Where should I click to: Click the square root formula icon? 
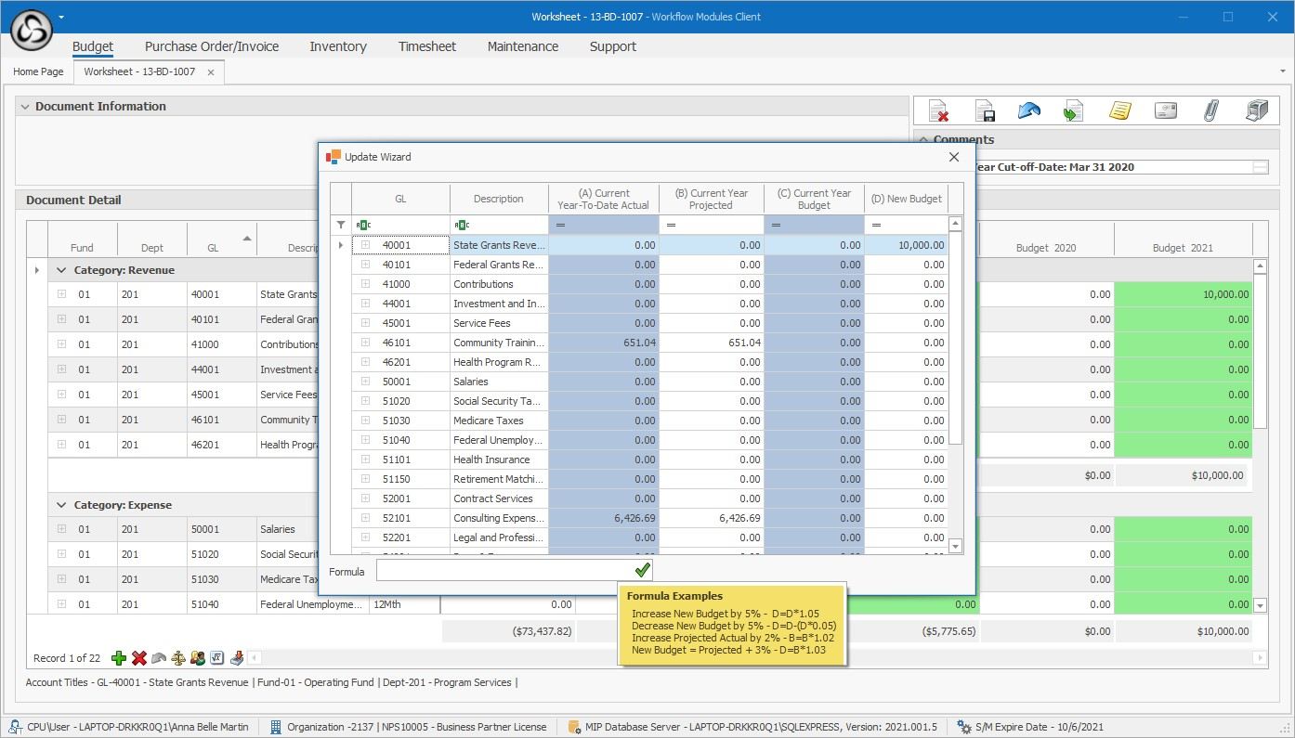pos(217,658)
